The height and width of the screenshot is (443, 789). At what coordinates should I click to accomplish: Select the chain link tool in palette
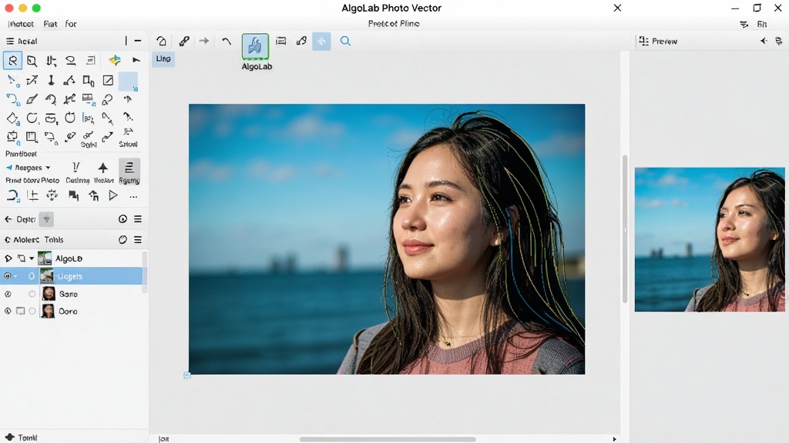click(x=107, y=99)
